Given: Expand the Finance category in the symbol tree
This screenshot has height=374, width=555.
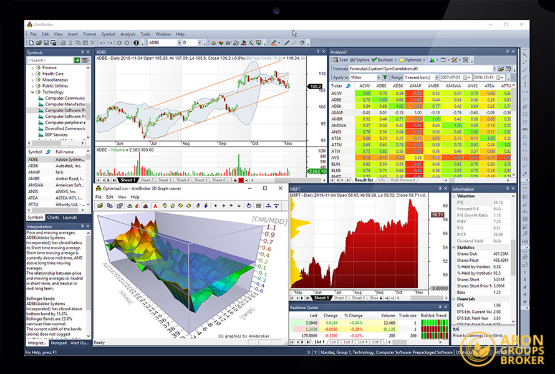Looking at the screenshot, I should point(32,67).
